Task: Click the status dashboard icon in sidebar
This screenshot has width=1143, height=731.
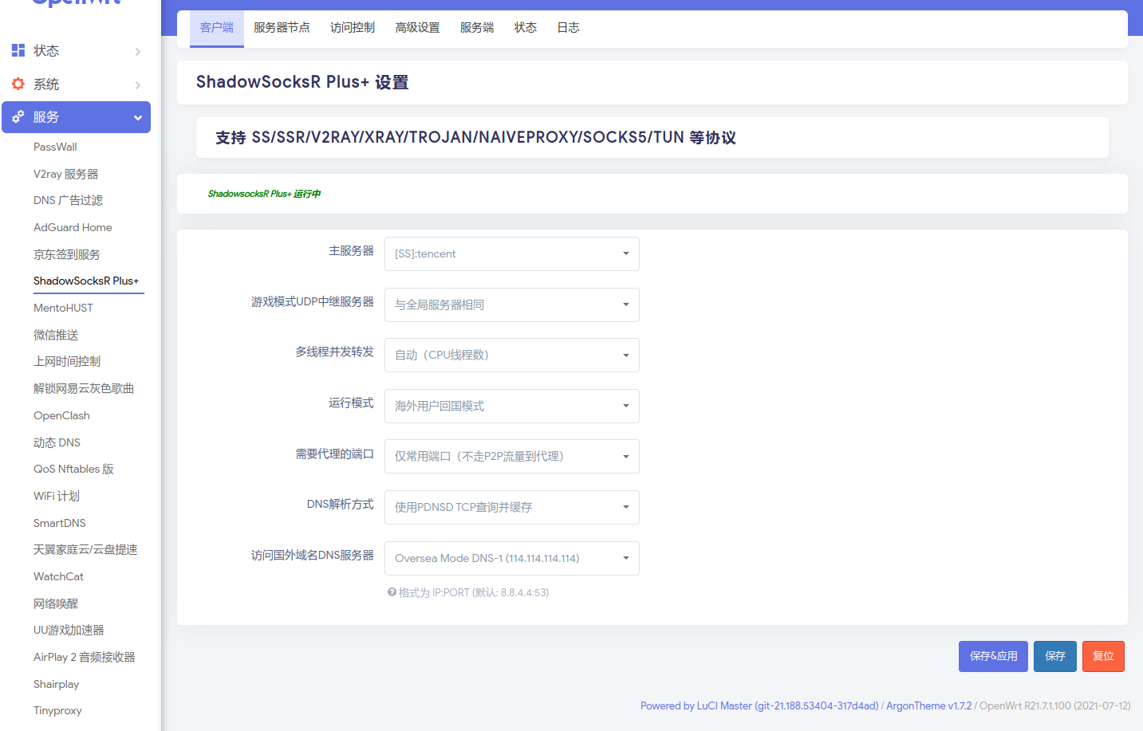Action: 18,50
